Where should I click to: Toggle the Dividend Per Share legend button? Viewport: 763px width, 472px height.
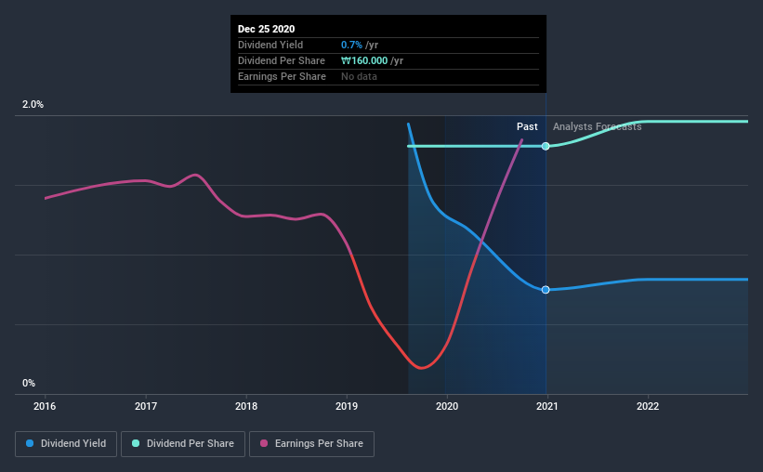pyautogui.click(x=183, y=444)
